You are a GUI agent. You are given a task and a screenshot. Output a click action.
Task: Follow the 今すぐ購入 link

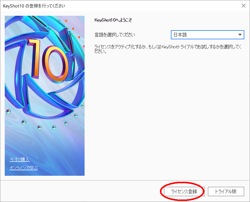[x=20, y=159]
